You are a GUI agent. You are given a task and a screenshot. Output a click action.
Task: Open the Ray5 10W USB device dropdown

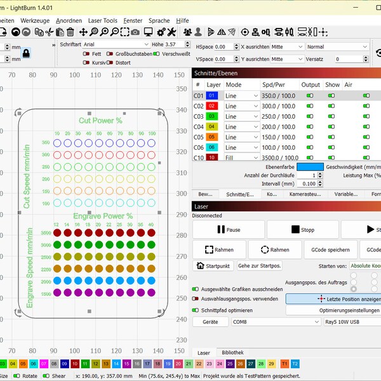352,322
